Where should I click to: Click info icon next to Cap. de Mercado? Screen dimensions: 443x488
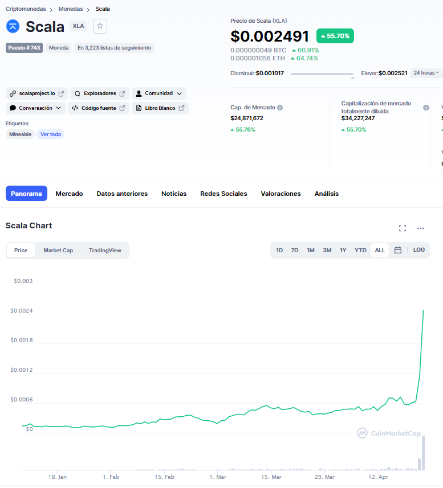(x=280, y=108)
